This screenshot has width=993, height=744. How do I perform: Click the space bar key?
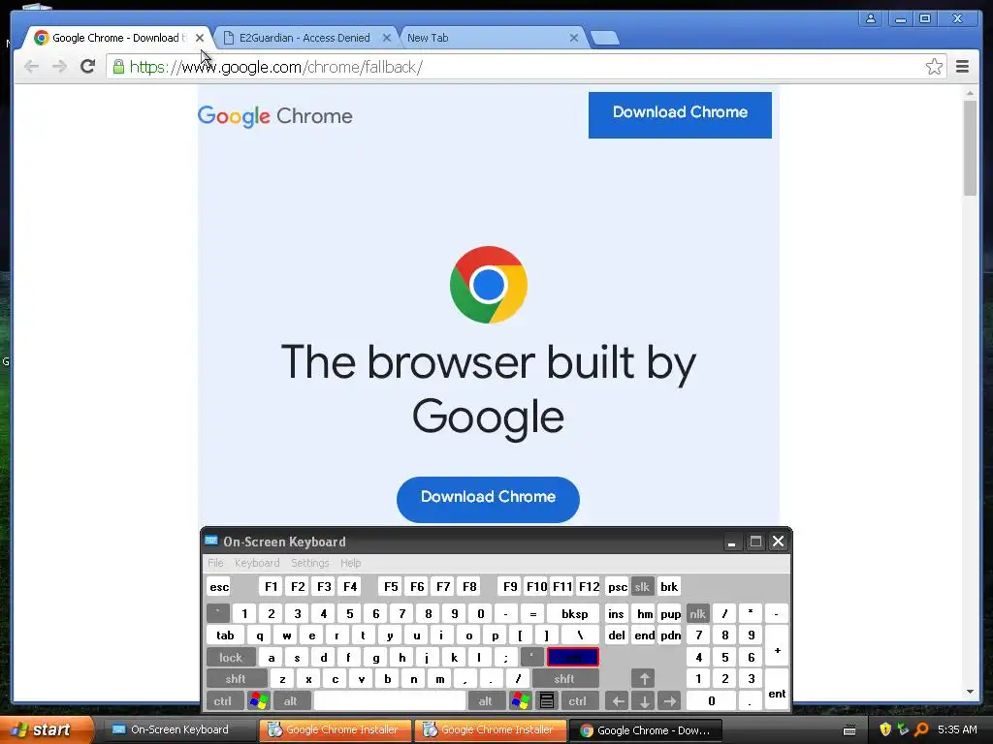(390, 701)
